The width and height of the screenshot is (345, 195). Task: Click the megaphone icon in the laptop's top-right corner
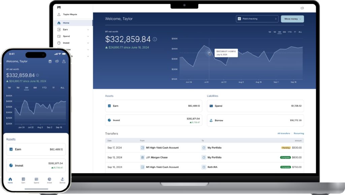pyautogui.click(x=302, y=8)
